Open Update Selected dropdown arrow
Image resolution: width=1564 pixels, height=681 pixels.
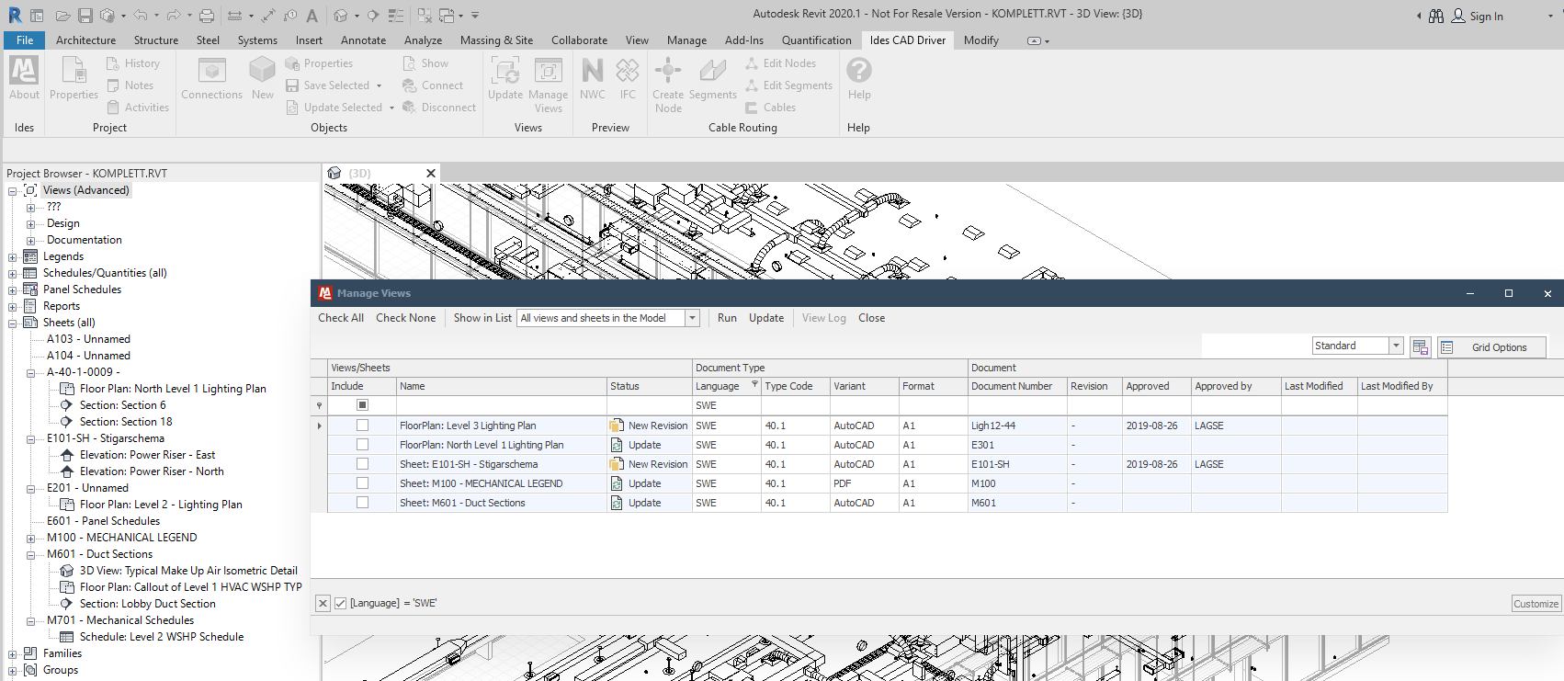click(x=391, y=108)
